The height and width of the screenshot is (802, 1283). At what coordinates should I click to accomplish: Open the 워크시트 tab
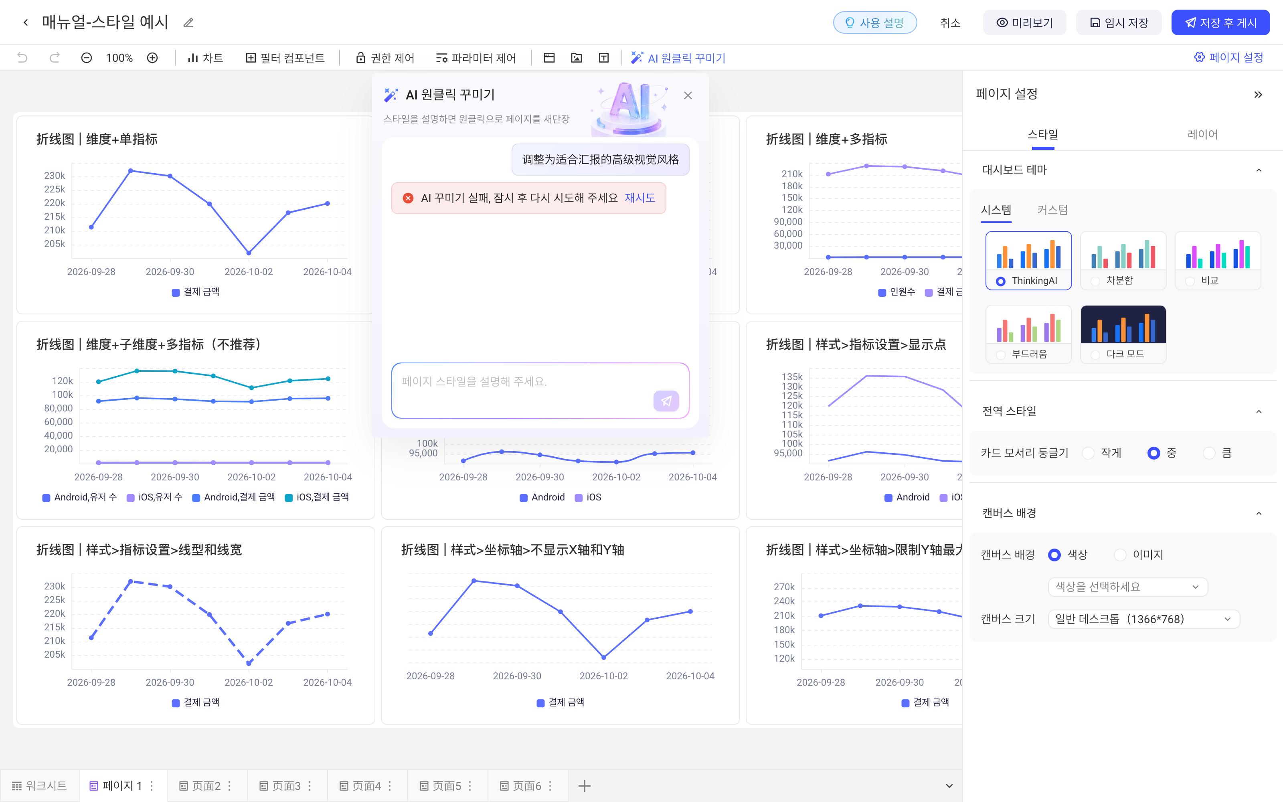click(40, 786)
